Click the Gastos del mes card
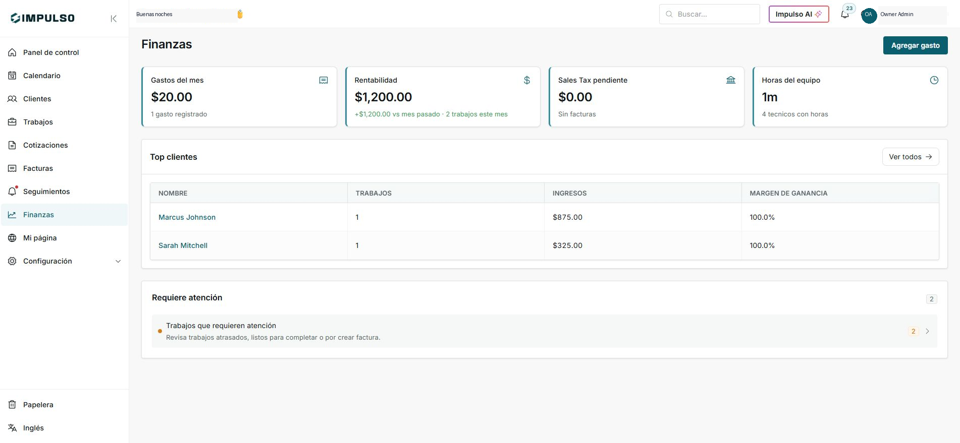 [x=239, y=97]
